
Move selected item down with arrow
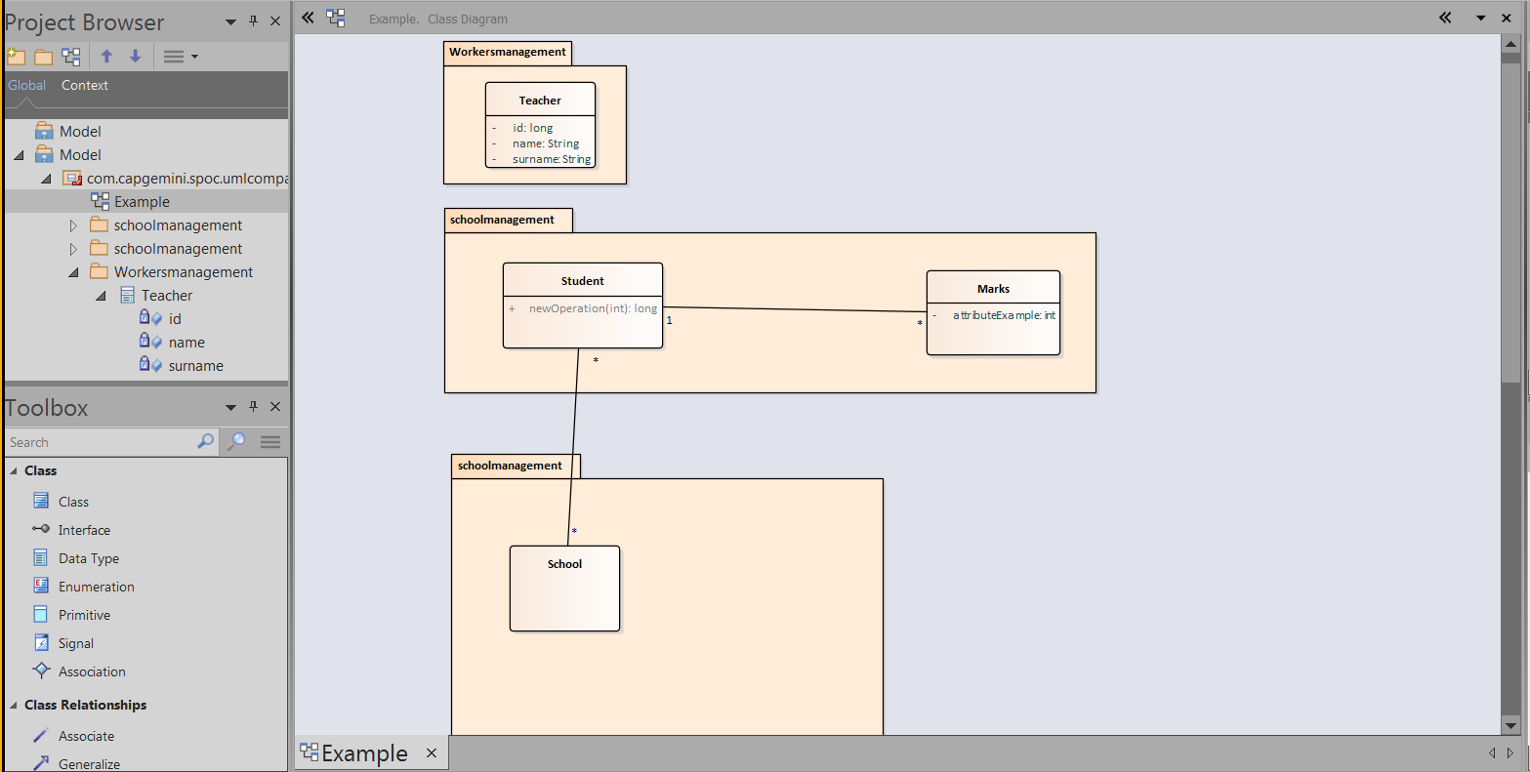[x=136, y=57]
